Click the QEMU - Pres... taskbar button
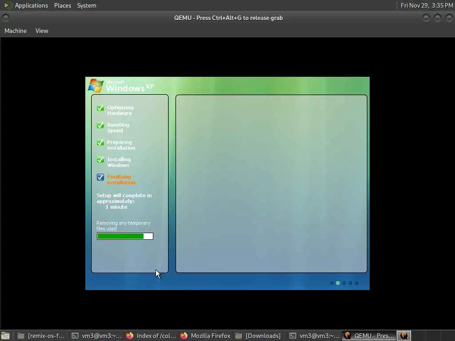This screenshot has width=455, height=341. point(369,336)
